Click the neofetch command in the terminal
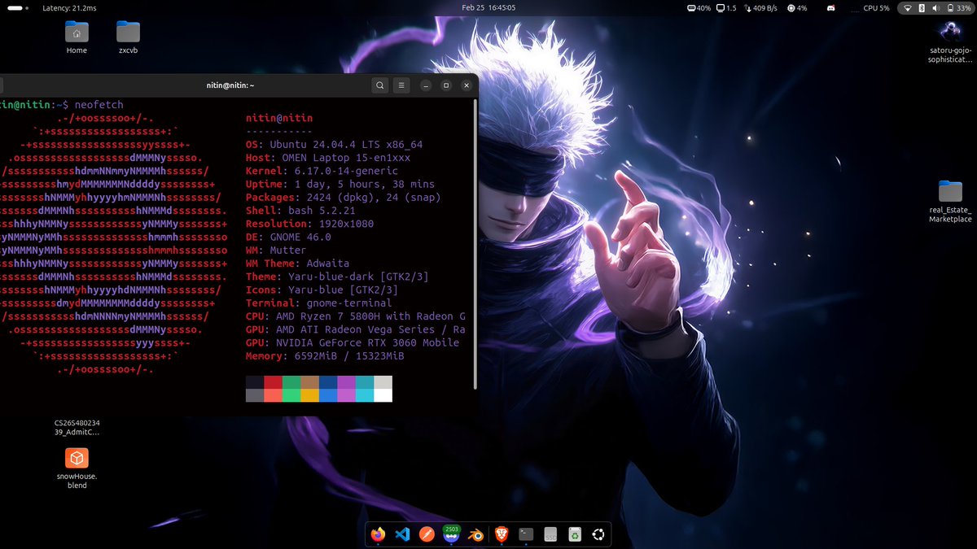The height and width of the screenshot is (549, 977). (99, 105)
